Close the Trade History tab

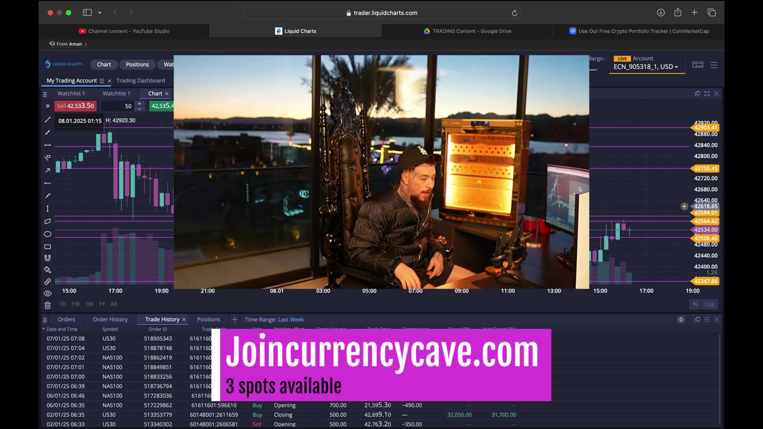(x=184, y=320)
